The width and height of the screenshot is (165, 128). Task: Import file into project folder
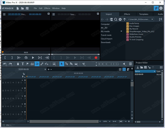(138, 67)
